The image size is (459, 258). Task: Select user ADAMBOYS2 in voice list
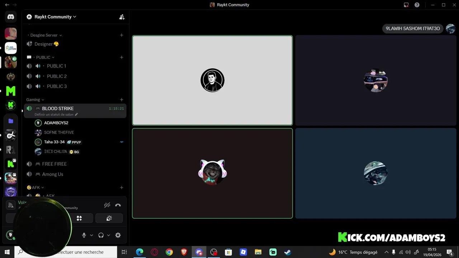pyautogui.click(x=79, y=123)
